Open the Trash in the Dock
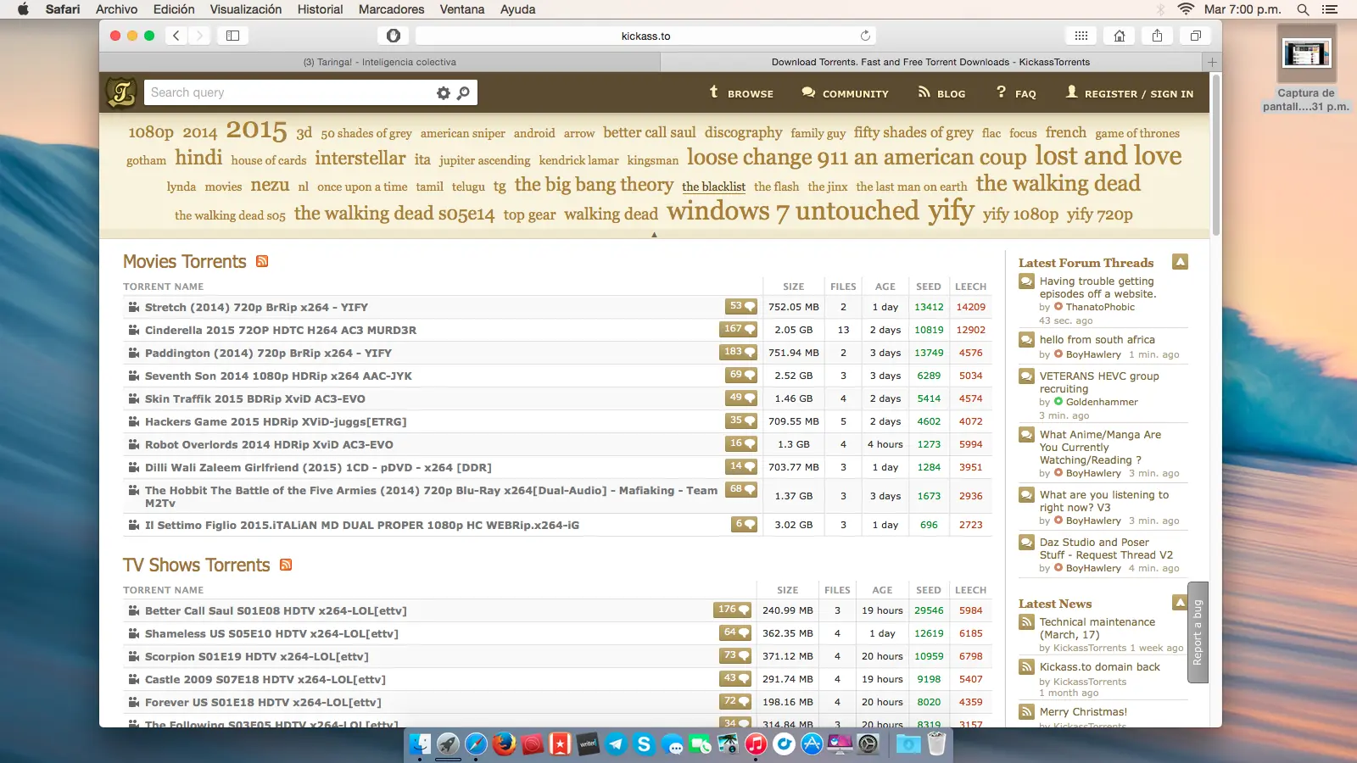Screen dimensions: 1357x763 tap(936, 744)
